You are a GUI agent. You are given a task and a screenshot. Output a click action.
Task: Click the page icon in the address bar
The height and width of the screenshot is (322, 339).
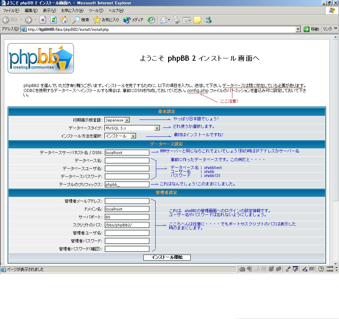(x=24, y=29)
